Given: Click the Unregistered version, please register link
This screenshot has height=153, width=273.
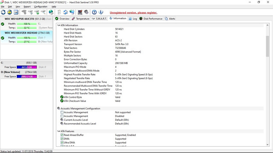Looking at the screenshot, I should pos(134,13).
